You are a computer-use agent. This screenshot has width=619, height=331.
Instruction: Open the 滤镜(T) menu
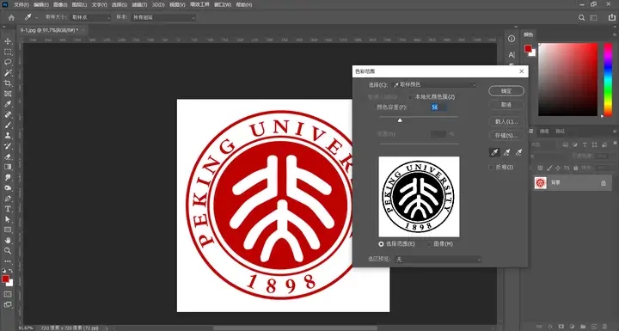(x=139, y=5)
